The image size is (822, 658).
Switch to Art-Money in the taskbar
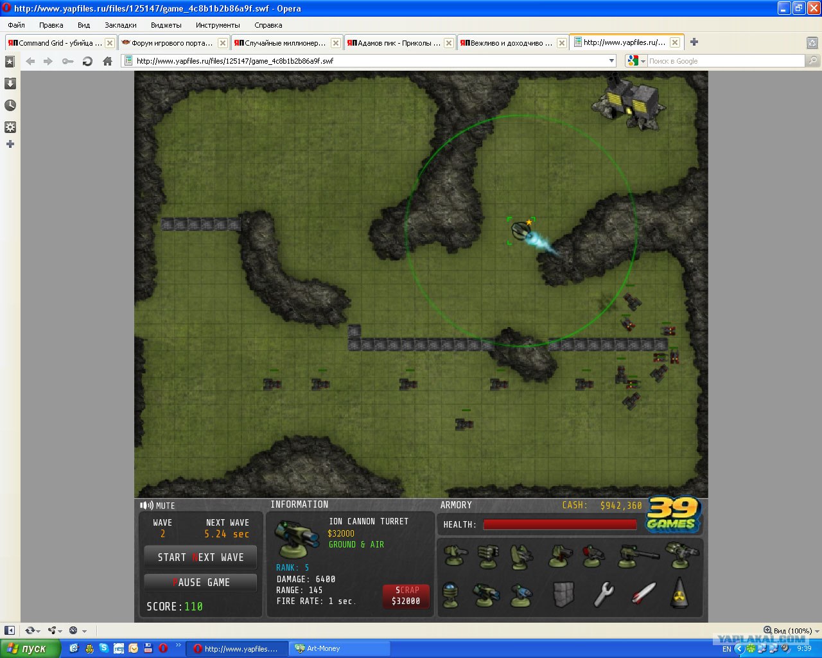click(340, 648)
